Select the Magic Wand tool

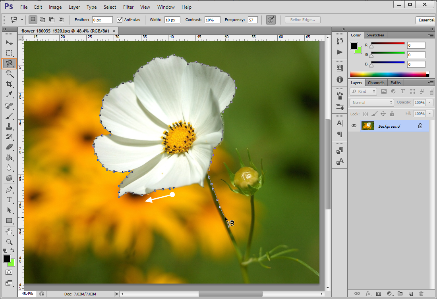point(9,74)
